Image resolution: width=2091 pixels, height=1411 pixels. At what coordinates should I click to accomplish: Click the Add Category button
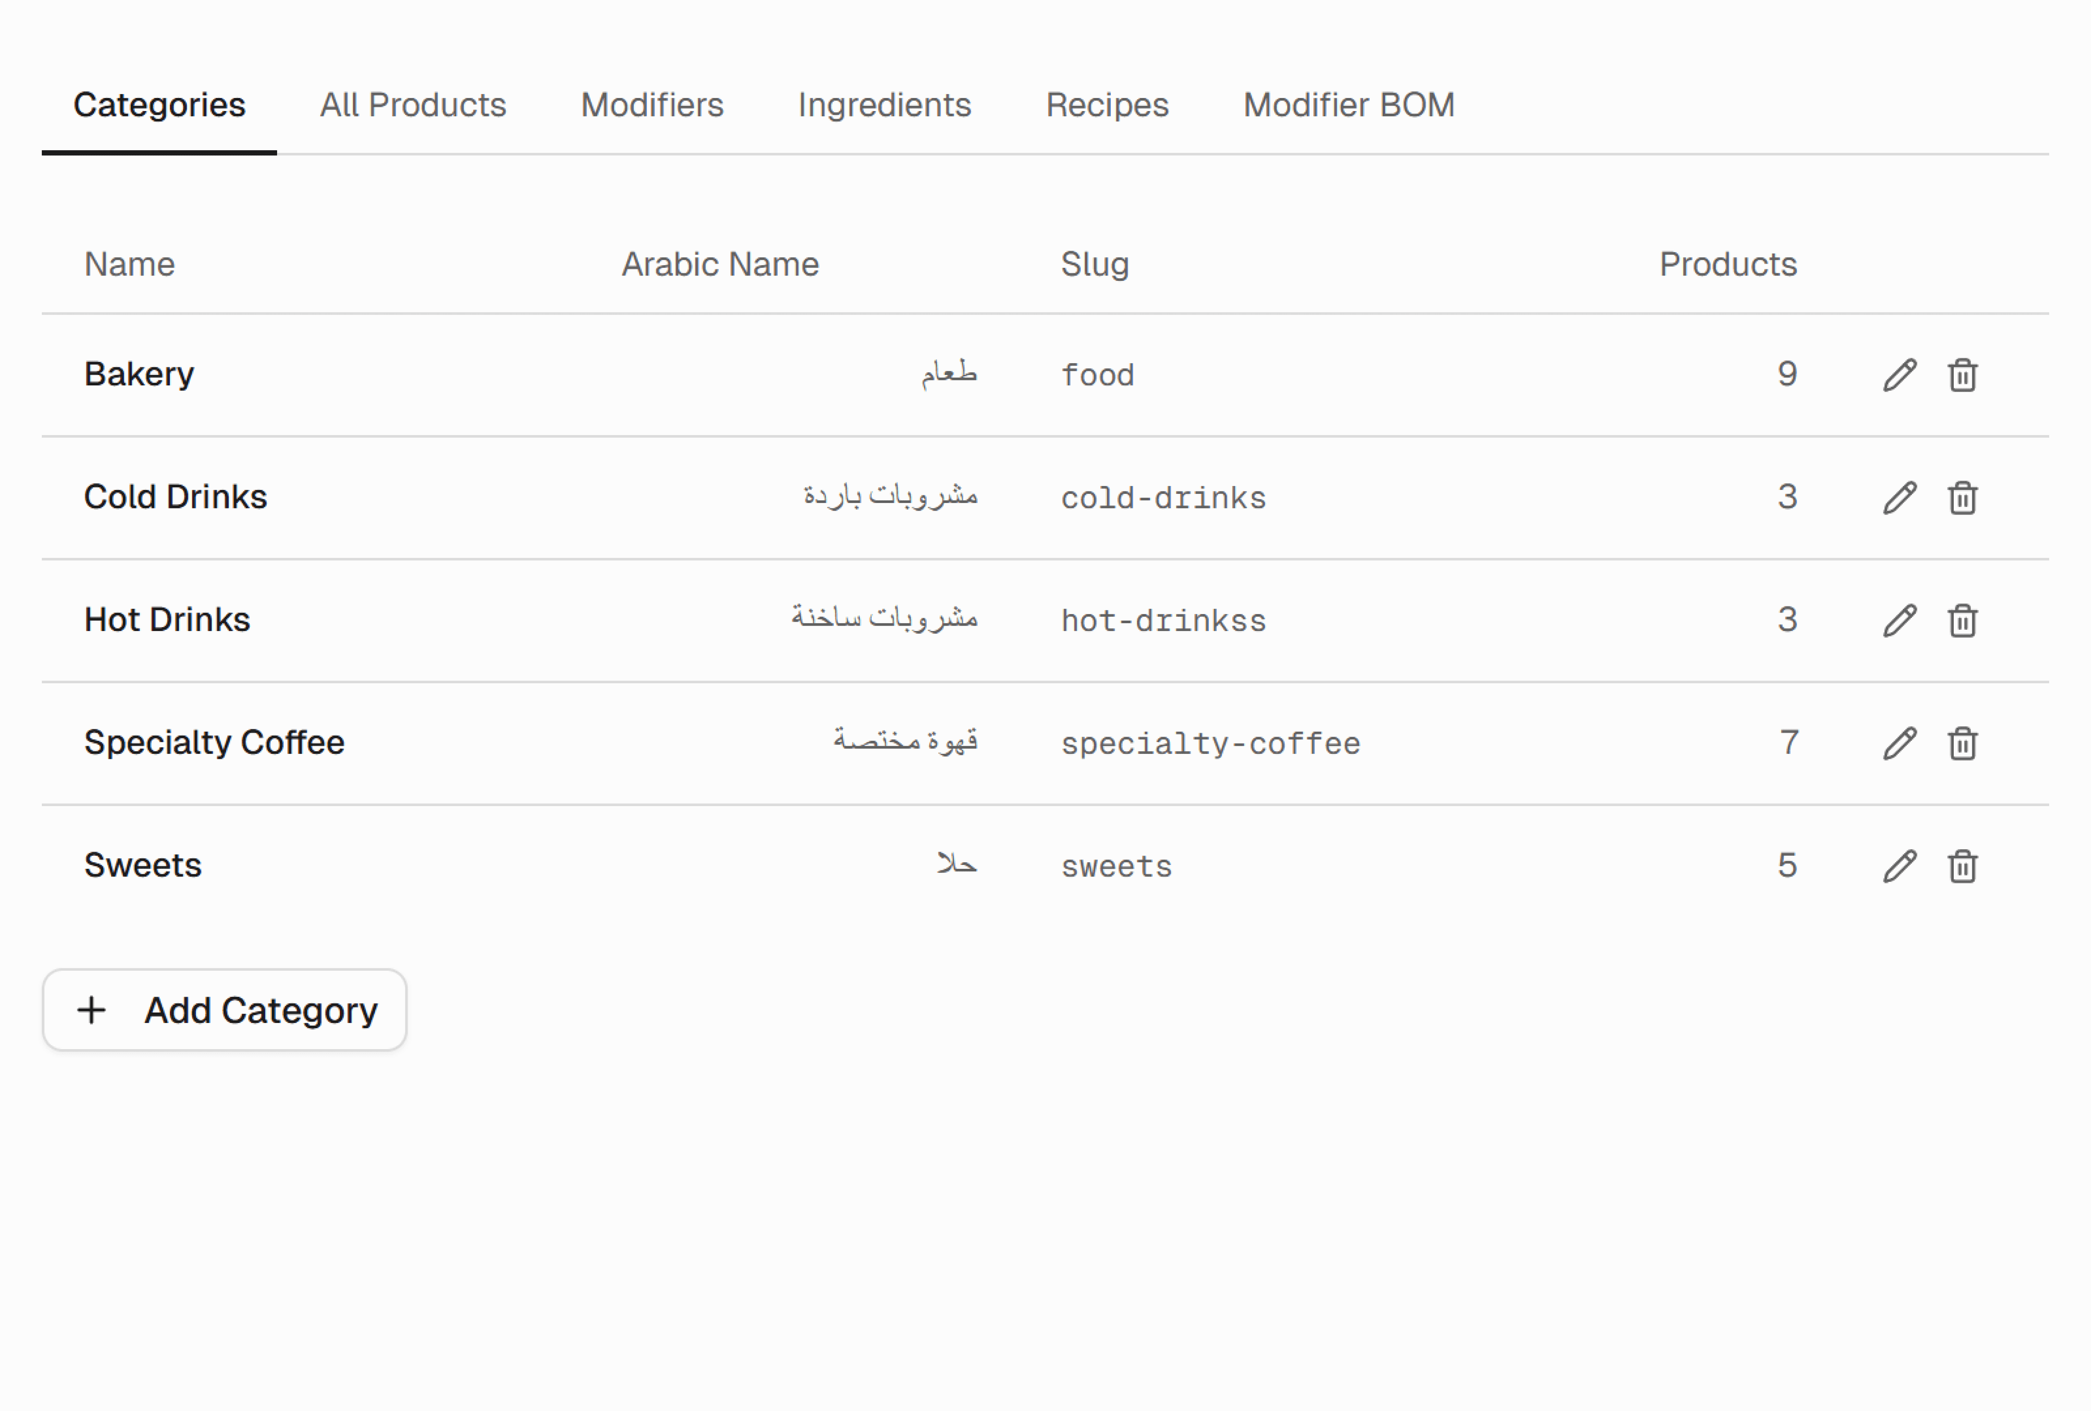225,1010
